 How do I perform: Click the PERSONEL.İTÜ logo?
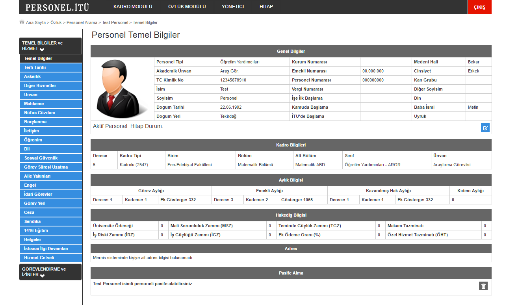58,7
